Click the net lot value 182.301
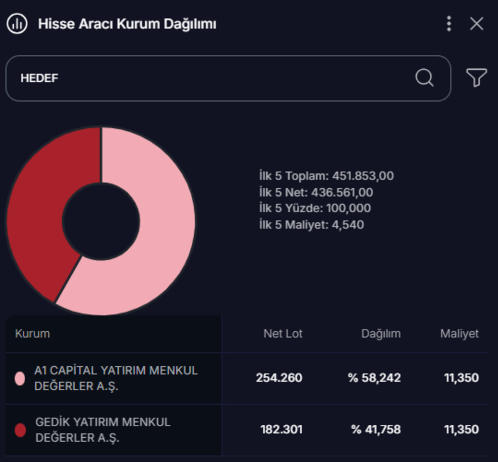The height and width of the screenshot is (462, 498). tap(281, 430)
